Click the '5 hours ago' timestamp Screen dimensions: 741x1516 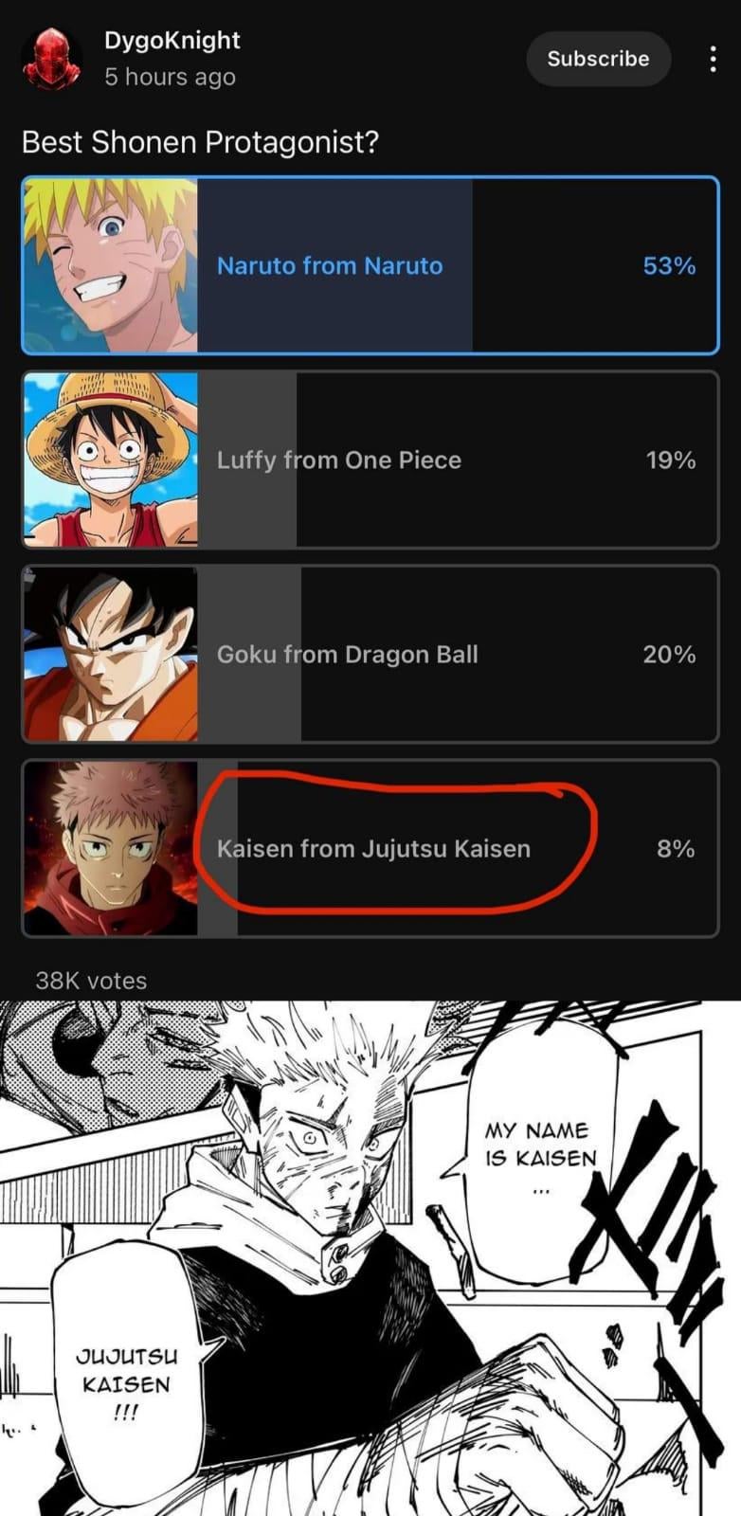click(170, 77)
